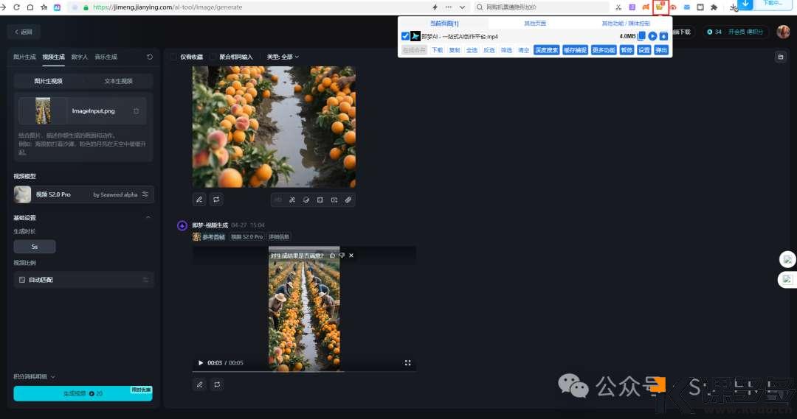Click the 返回 back button
The image size is (797, 419).
(x=24, y=32)
